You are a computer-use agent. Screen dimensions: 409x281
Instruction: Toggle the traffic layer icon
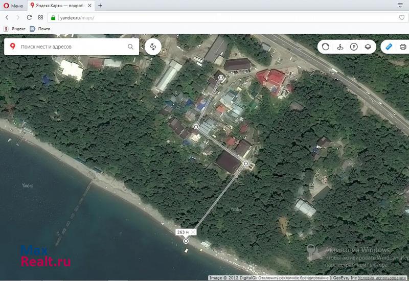pyautogui.click(x=325, y=47)
